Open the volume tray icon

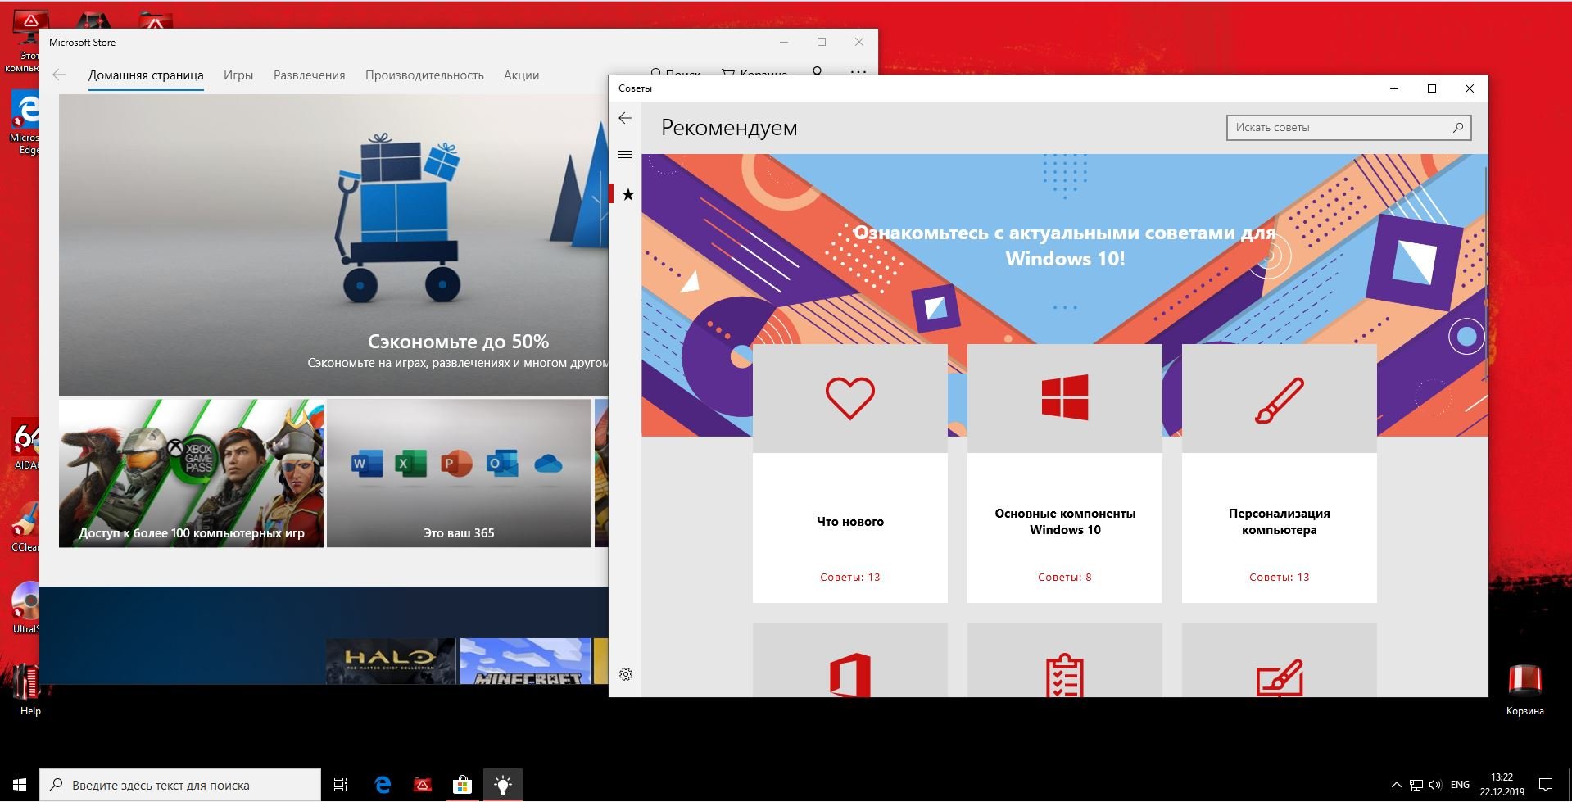tap(1434, 785)
